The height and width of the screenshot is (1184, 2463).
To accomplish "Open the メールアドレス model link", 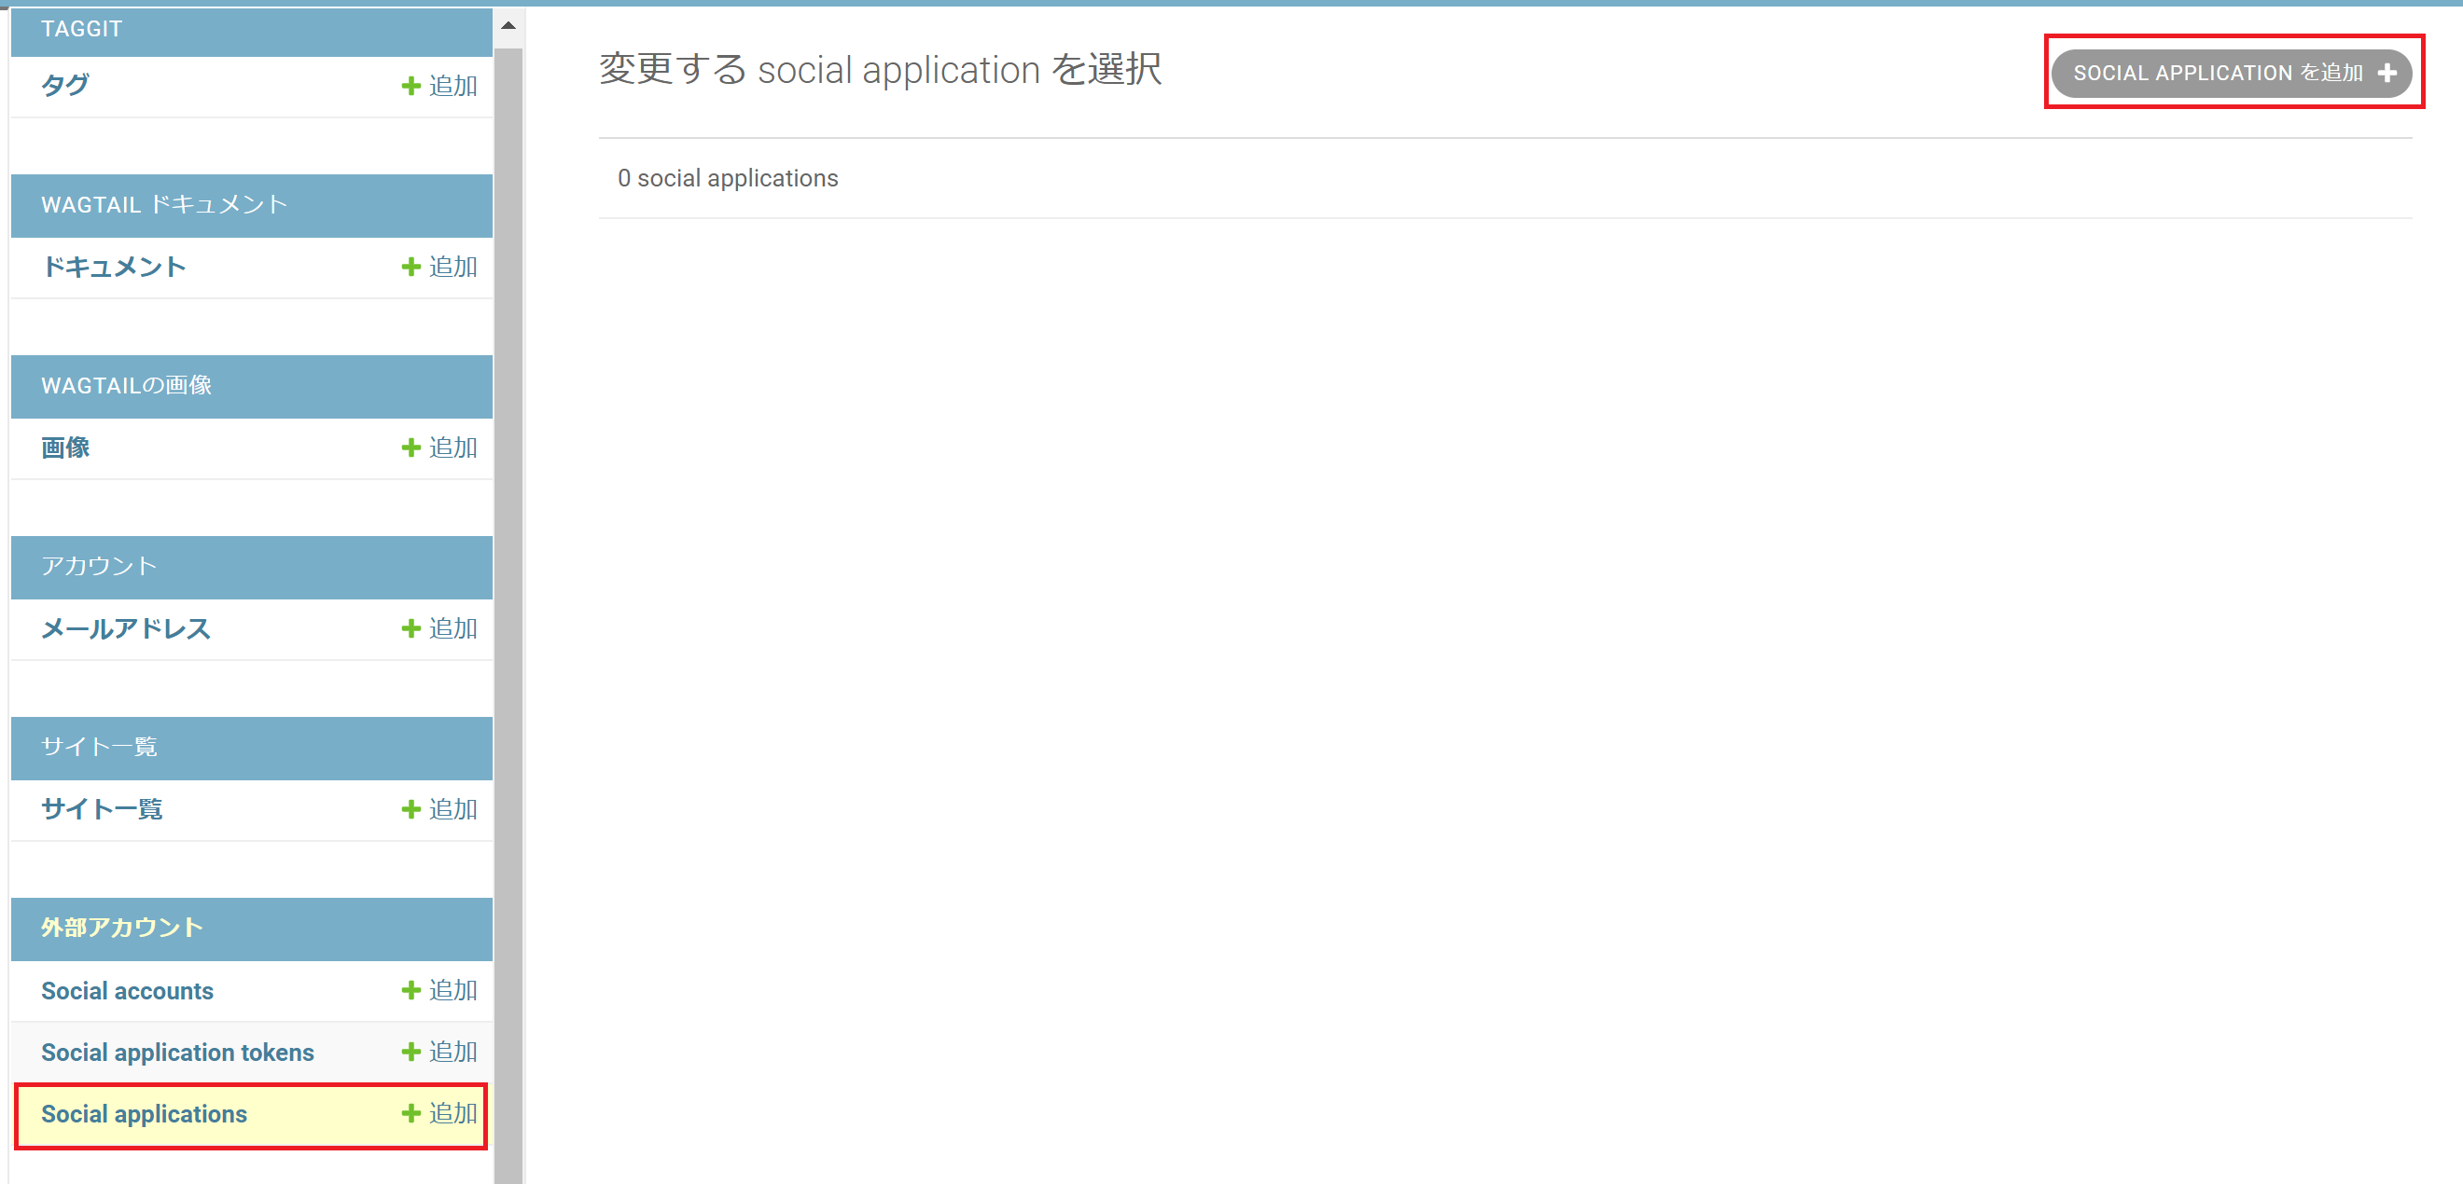I will (x=125, y=627).
